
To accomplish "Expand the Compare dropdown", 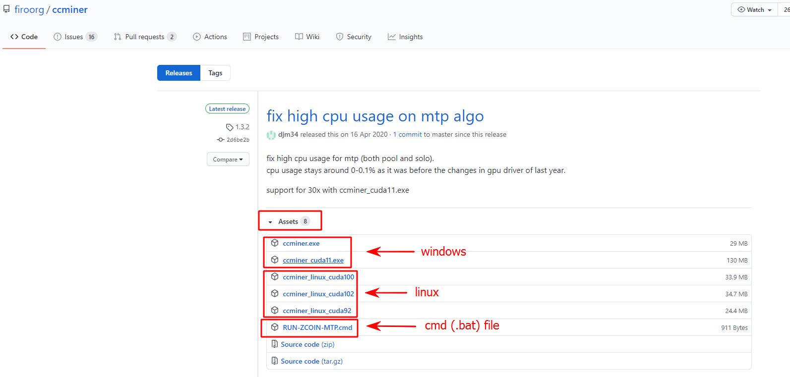I will [x=228, y=160].
